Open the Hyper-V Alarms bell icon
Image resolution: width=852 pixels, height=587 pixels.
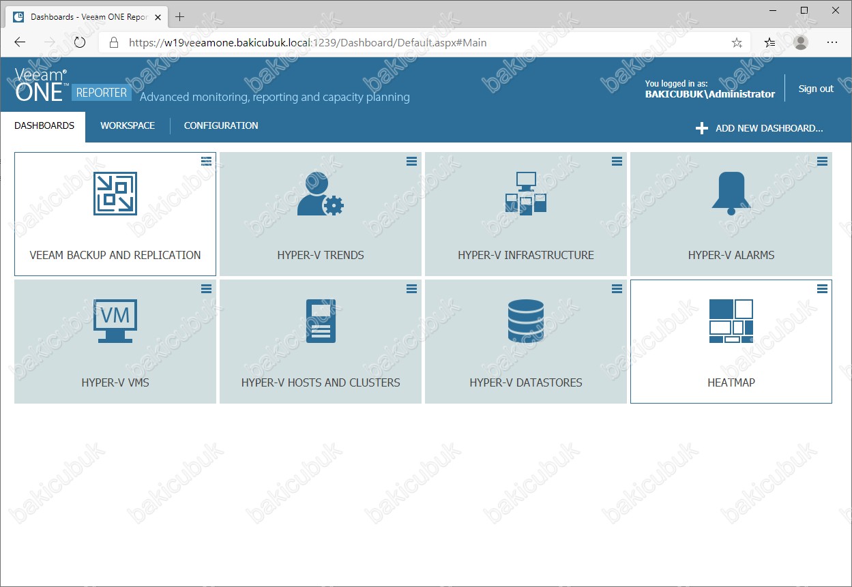[731, 194]
